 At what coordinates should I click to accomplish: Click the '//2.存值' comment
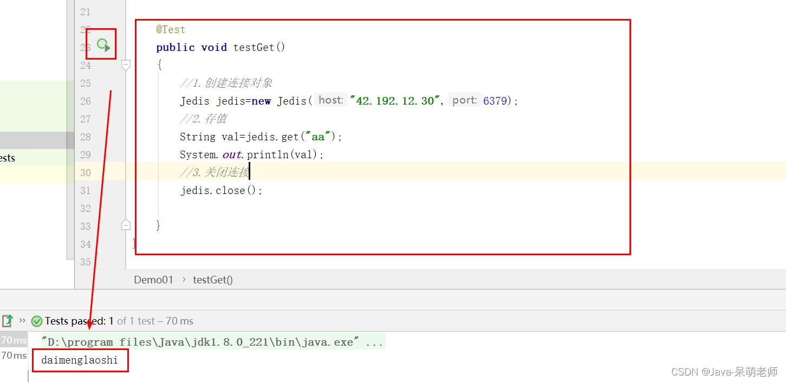[203, 119]
